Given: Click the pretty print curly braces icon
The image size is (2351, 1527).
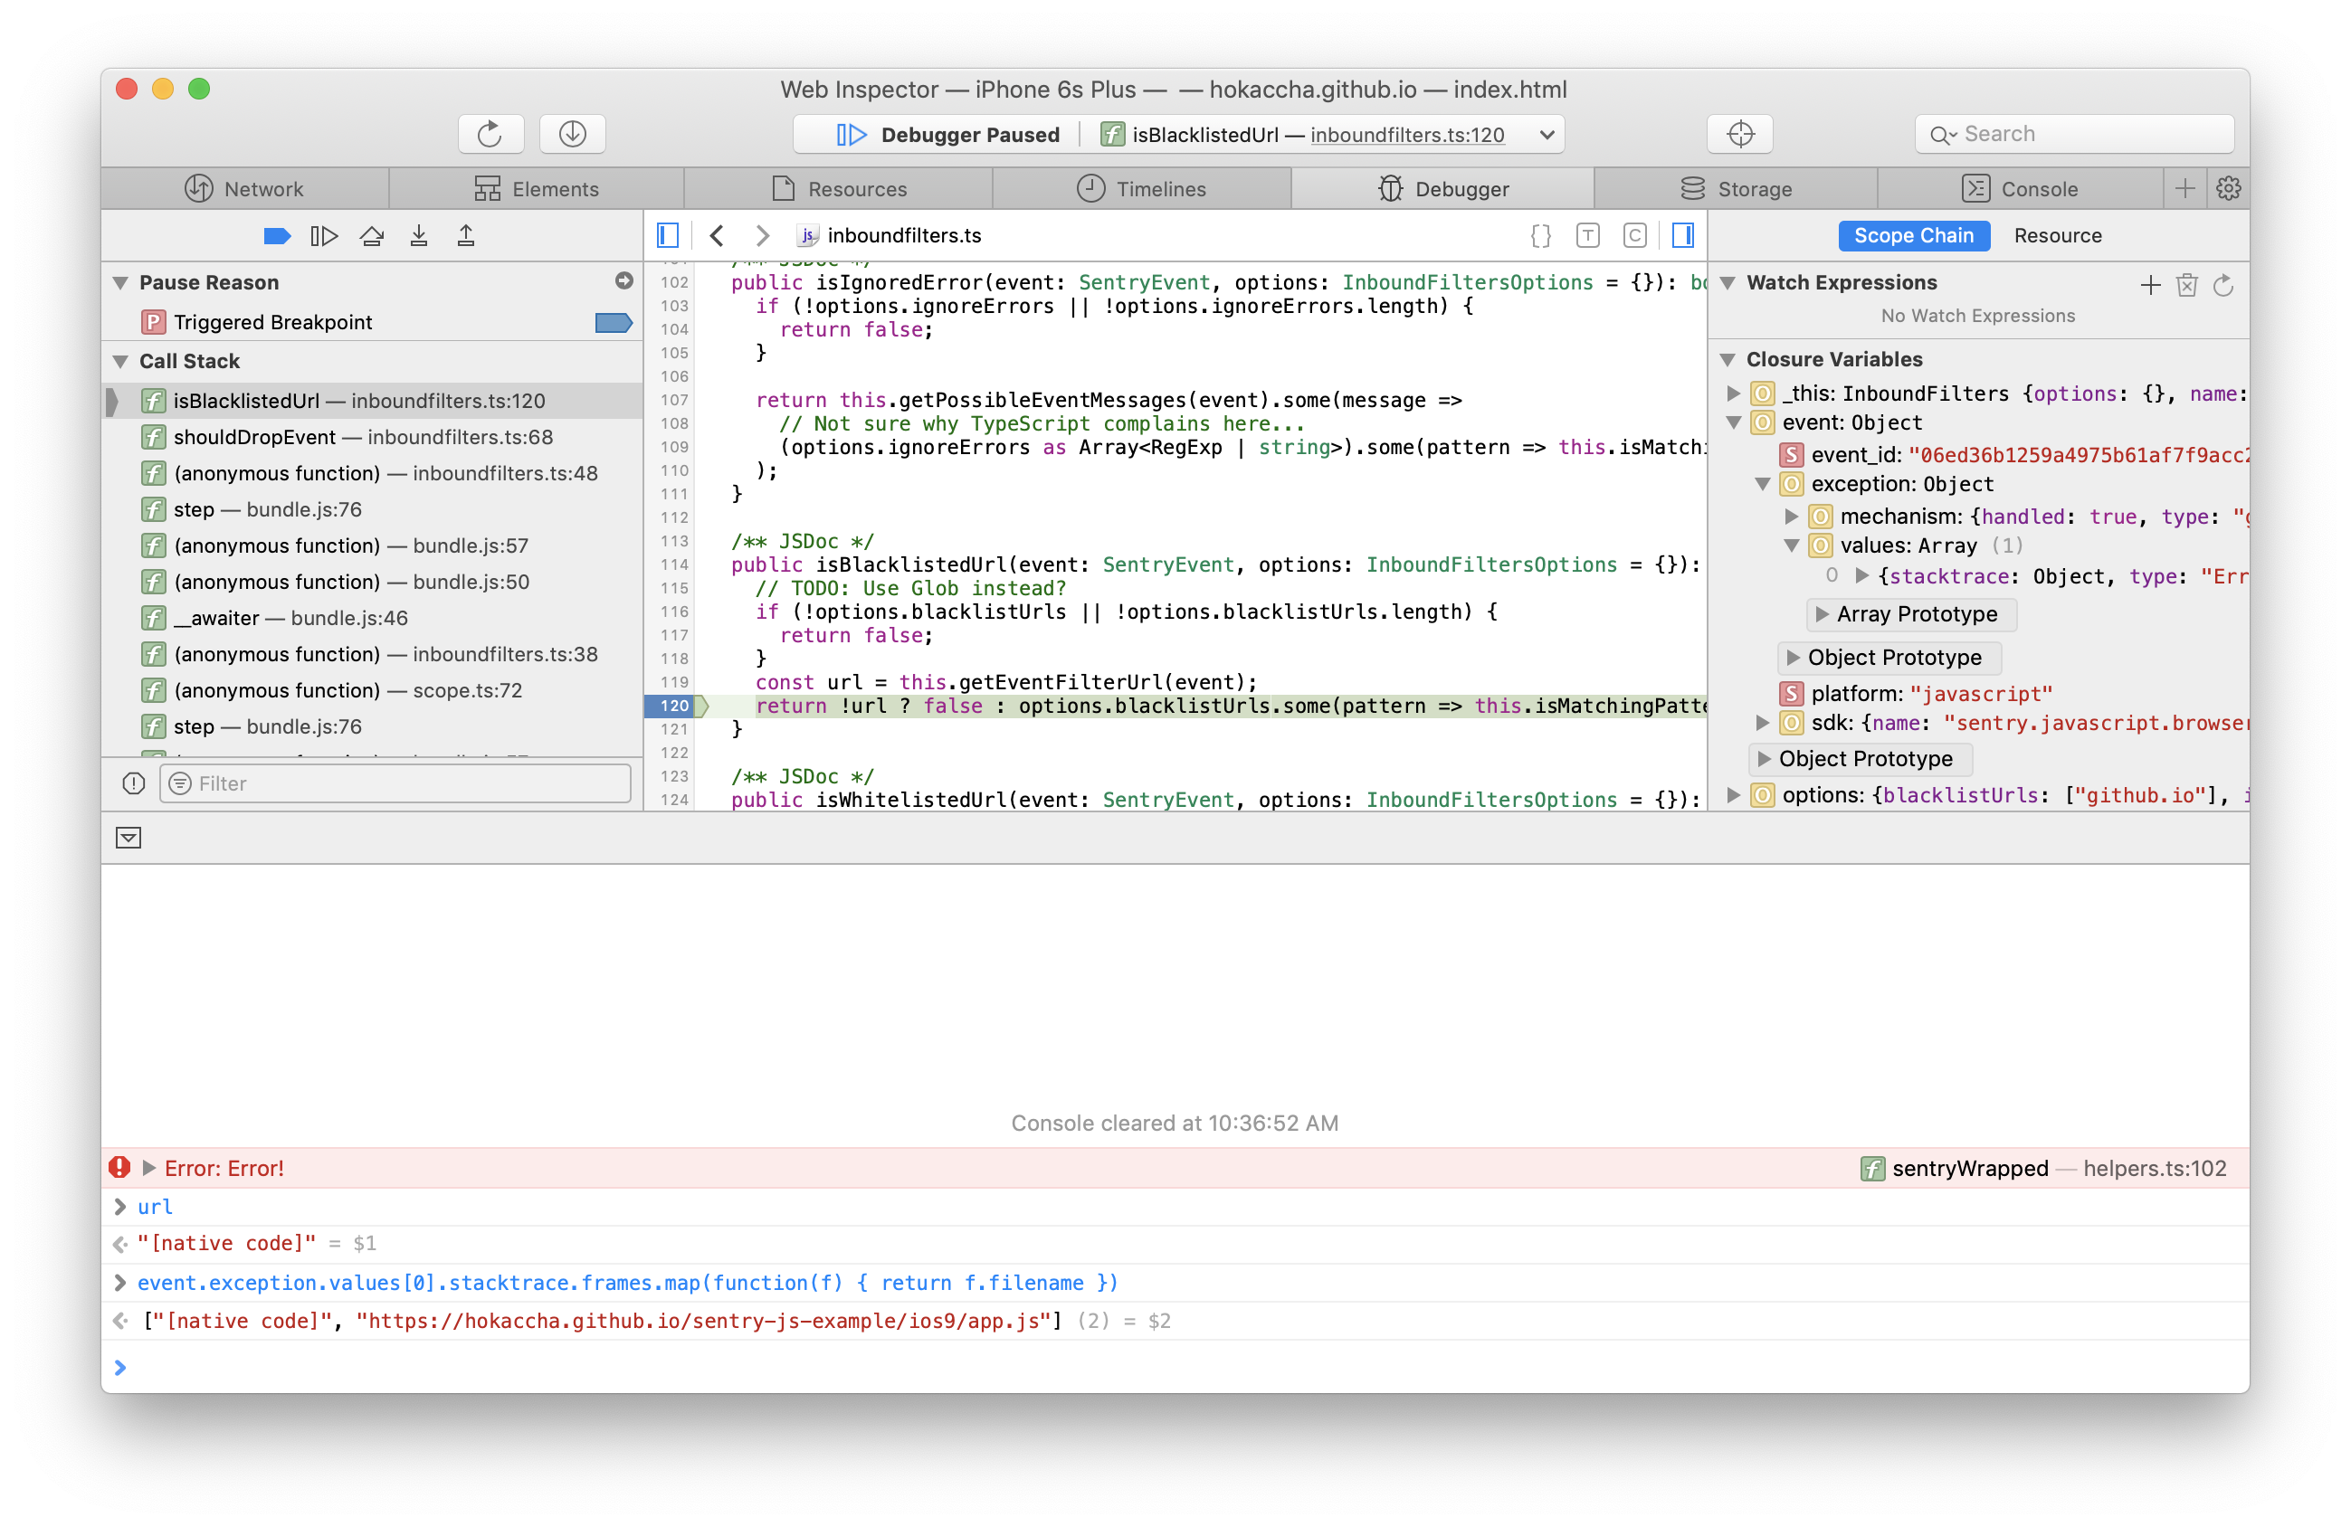Looking at the screenshot, I should point(1540,236).
